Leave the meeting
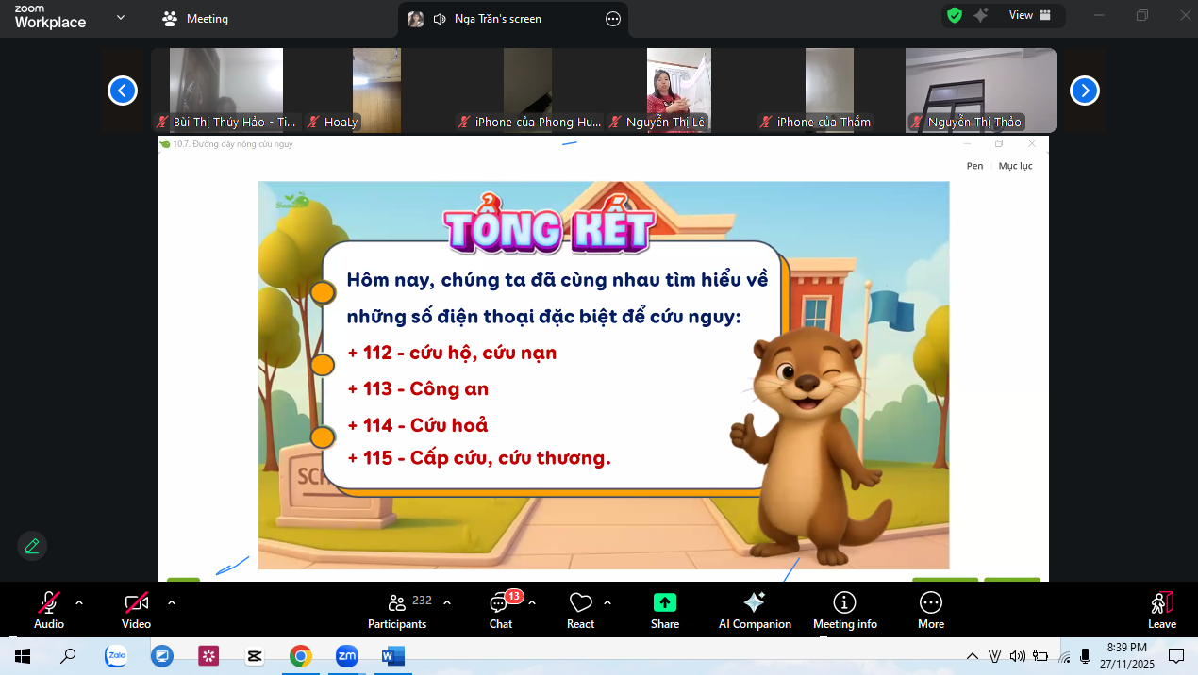 [x=1161, y=610]
